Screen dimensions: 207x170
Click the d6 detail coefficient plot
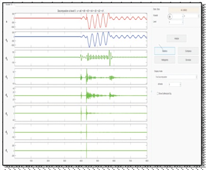pyautogui.click(x=81, y=58)
